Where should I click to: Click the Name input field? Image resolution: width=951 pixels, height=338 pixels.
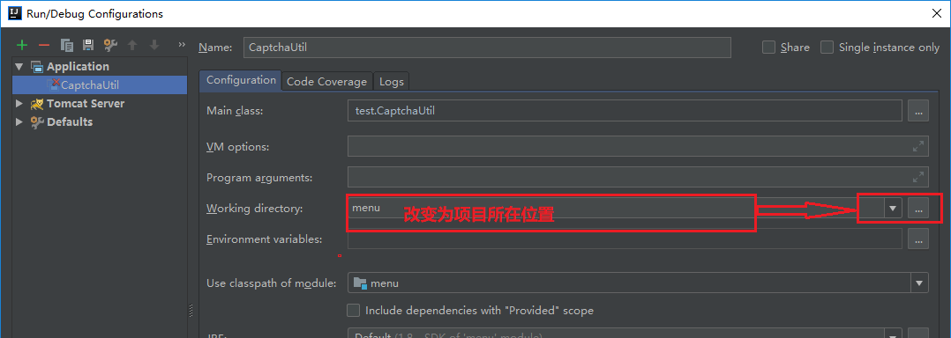coord(487,48)
